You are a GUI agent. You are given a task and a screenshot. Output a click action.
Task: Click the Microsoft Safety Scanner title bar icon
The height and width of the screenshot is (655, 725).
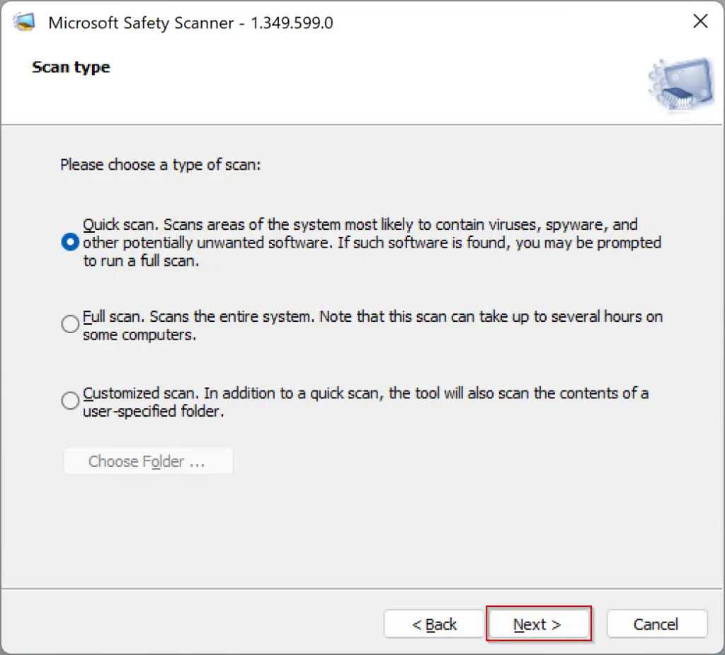[x=24, y=23]
